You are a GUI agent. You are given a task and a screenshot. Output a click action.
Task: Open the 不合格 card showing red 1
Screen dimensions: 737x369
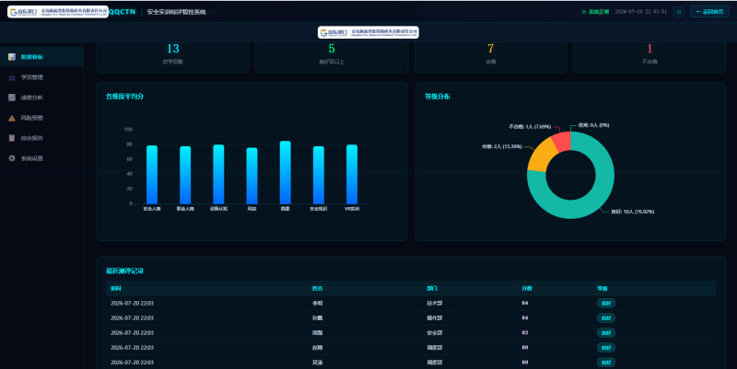pos(649,57)
